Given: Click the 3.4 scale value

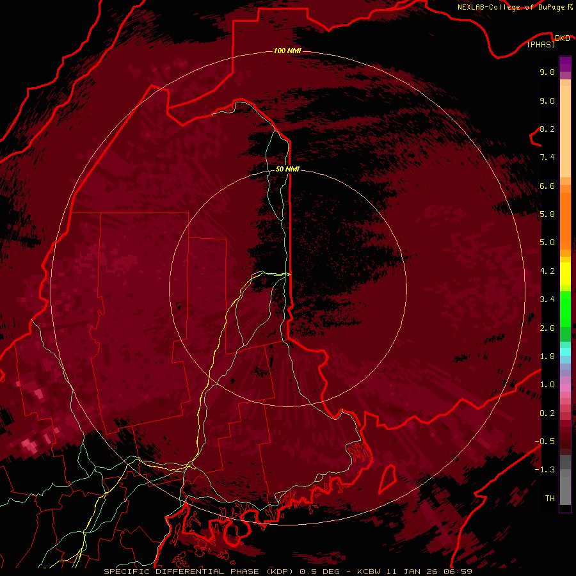Looking at the screenshot, I should tap(547, 300).
